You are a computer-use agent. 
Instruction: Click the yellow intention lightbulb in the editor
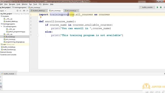tap(41, 17)
